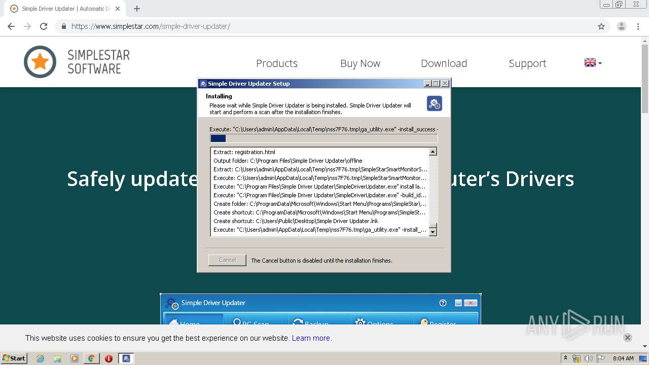Expand the UK flag language dropdown
649x365 pixels.
coord(593,63)
